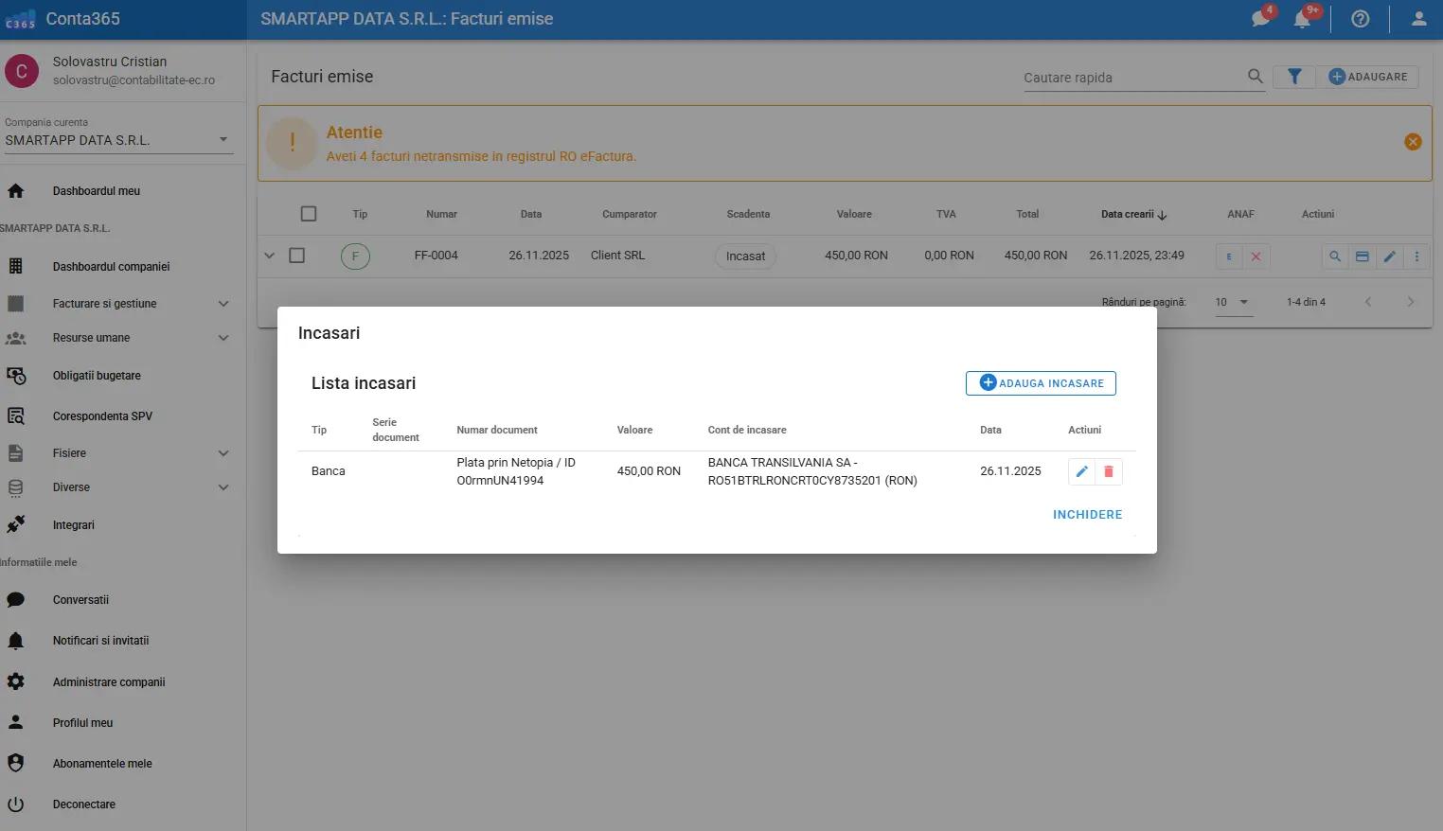The width and height of the screenshot is (1443, 831).
Task: Delete the Netopia payment using trash icon
Action: [1109, 471]
